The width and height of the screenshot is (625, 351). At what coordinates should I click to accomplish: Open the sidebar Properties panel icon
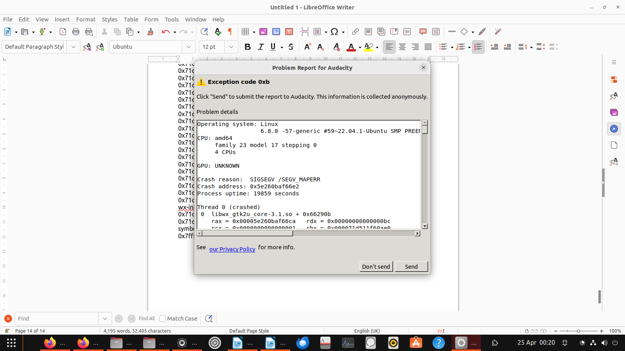point(614,80)
